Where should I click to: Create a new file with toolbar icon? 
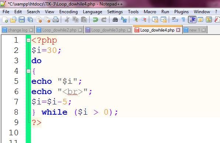[5, 19]
